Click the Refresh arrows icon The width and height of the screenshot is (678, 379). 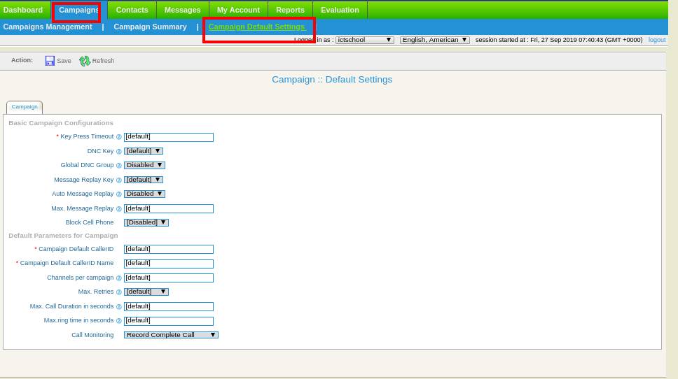[x=84, y=61]
